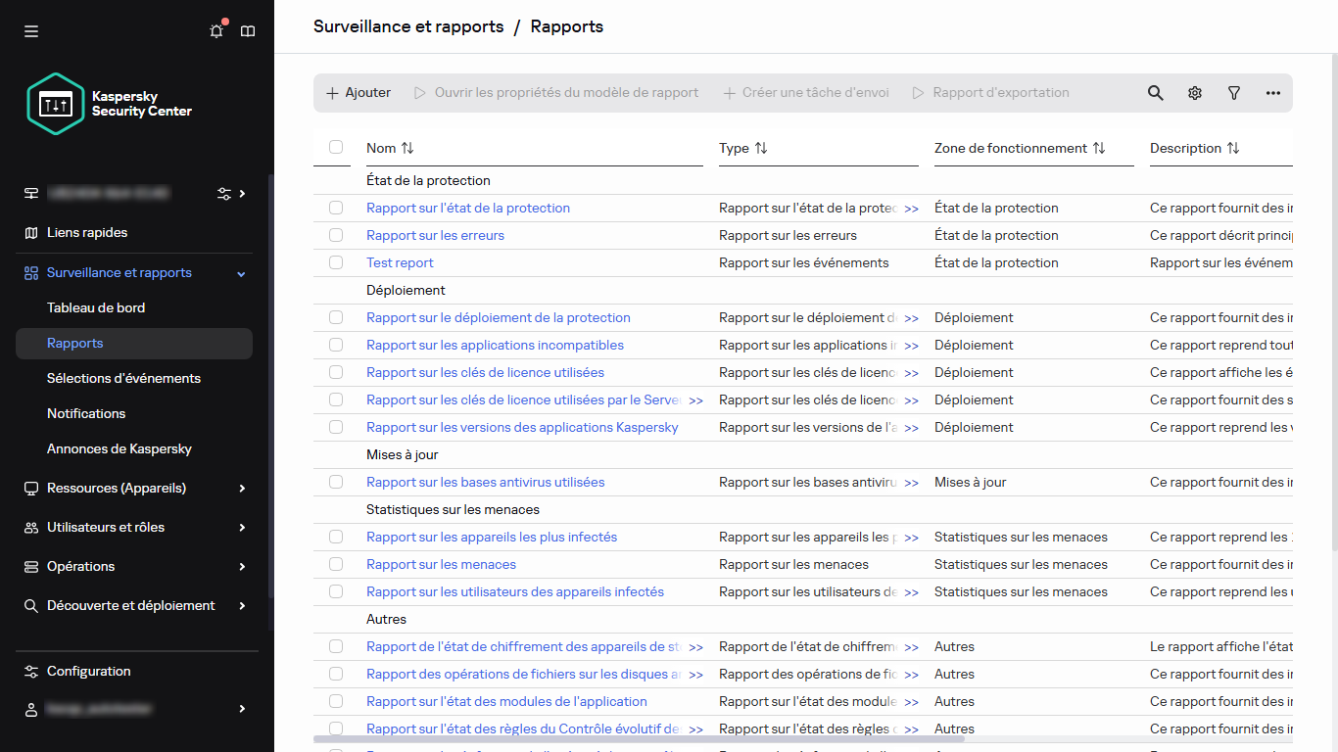The width and height of the screenshot is (1338, 752).
Task: Open the search icon in the toolbar
Action: tap(1155, 92)
